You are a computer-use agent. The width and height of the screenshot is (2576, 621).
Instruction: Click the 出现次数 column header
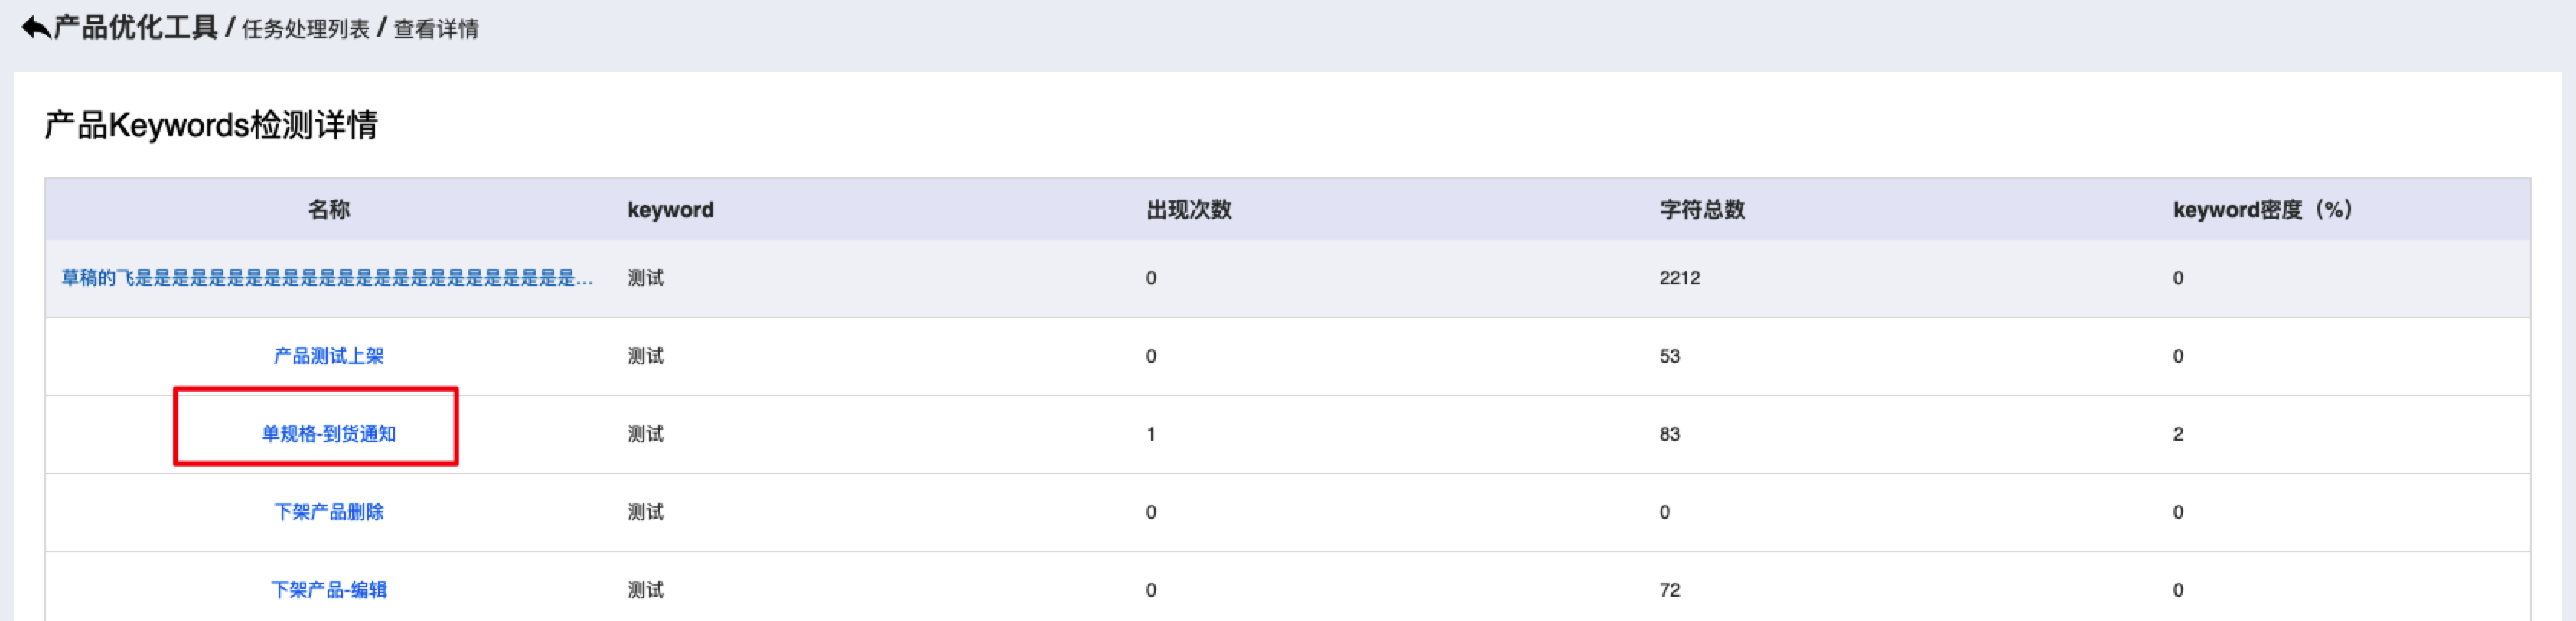coord(1188,210)
